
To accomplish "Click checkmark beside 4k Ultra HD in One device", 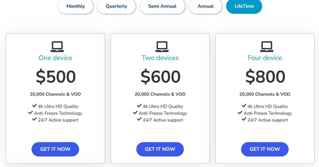I will [x=35, y=106].
